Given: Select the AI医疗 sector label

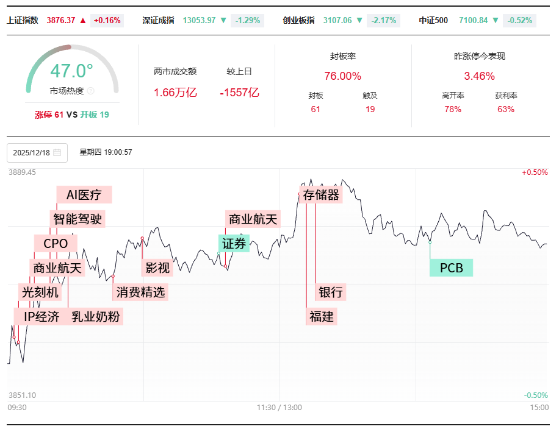Looking at the screenshot, I should tap(85, 194).
